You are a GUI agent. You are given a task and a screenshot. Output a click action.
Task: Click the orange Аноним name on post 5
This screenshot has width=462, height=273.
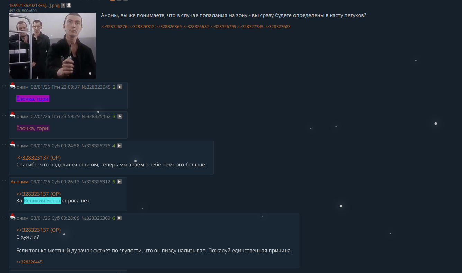20,182
